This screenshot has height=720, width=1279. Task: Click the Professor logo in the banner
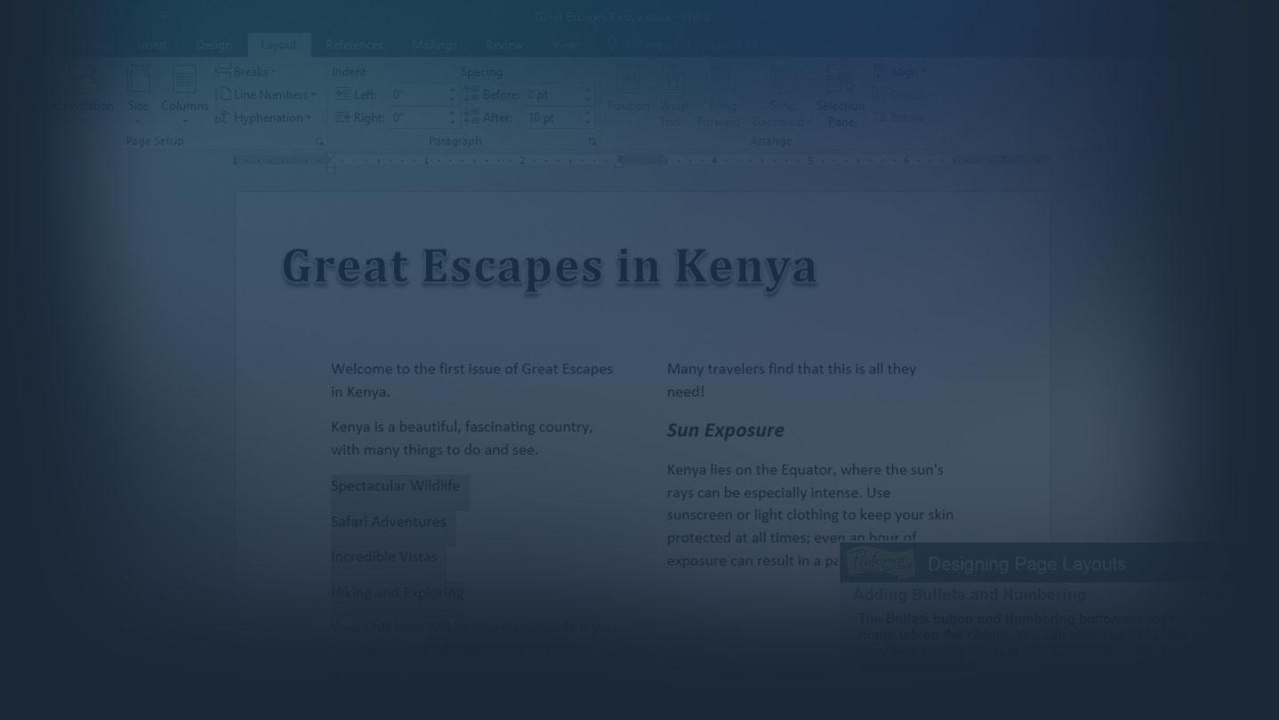[880, 563]
